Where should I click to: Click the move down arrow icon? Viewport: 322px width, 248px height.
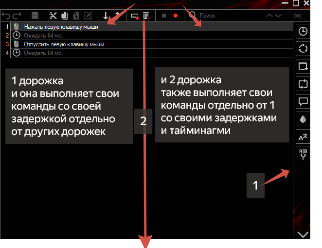pyautogui.click(x=106, y=16)
